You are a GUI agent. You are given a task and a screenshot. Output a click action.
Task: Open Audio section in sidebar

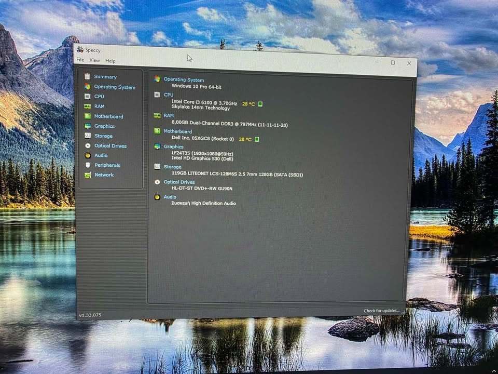coord(101,155)
